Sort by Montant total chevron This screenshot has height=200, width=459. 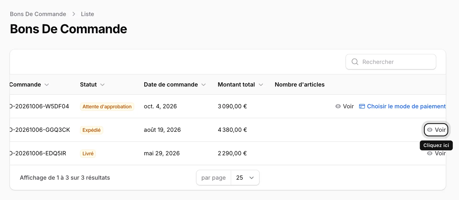click(x=261, y=85)
